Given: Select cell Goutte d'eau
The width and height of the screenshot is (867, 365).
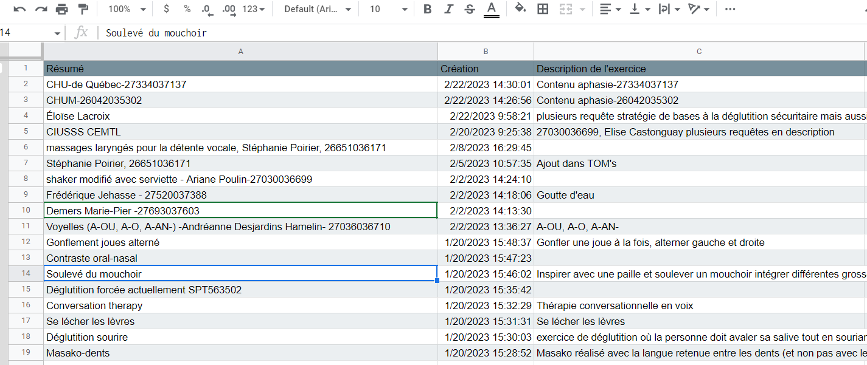Looking at the screenshot, I should 698,195.
